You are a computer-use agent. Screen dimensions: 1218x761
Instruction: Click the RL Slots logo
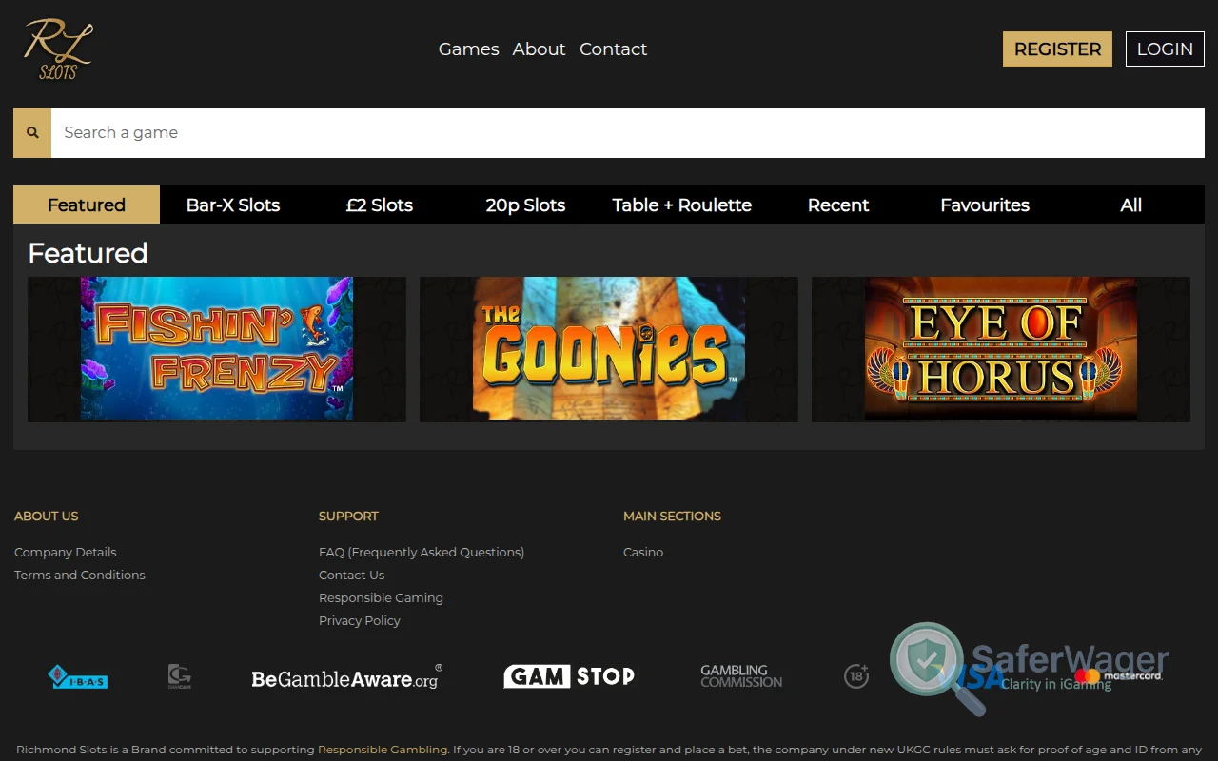tap(55, 48)
